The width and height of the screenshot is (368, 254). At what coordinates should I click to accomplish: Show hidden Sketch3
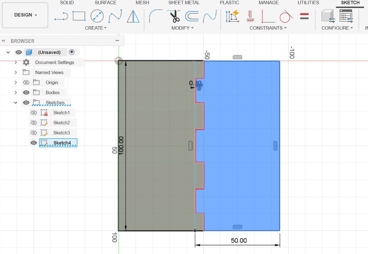click(x=33, y=133)
